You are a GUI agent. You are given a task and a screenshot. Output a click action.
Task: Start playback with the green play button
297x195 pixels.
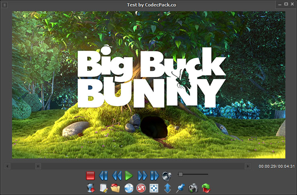click(x=129, y=176)
